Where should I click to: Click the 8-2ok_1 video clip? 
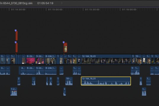51,59
